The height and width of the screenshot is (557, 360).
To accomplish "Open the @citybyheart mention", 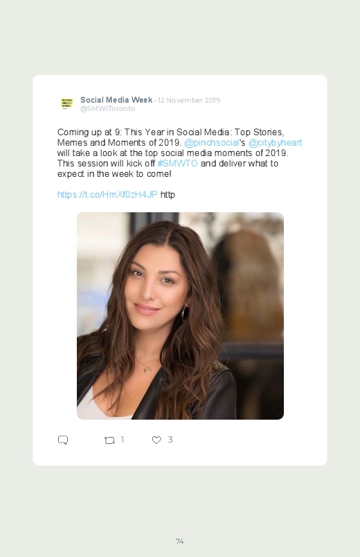I will 276,143.
